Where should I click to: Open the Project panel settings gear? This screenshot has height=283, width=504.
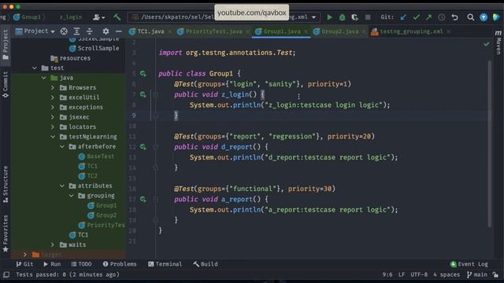click(x=106, y=31)
